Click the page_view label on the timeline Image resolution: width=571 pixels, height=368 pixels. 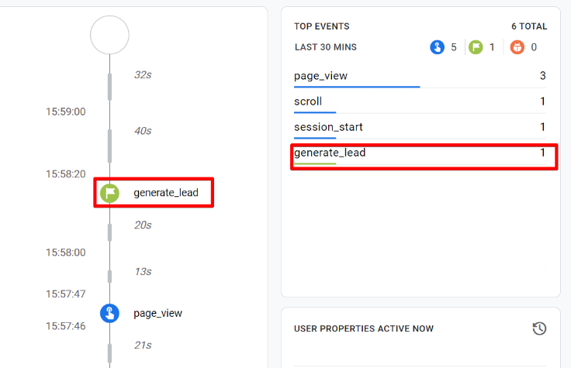click(x=157, y=313)
